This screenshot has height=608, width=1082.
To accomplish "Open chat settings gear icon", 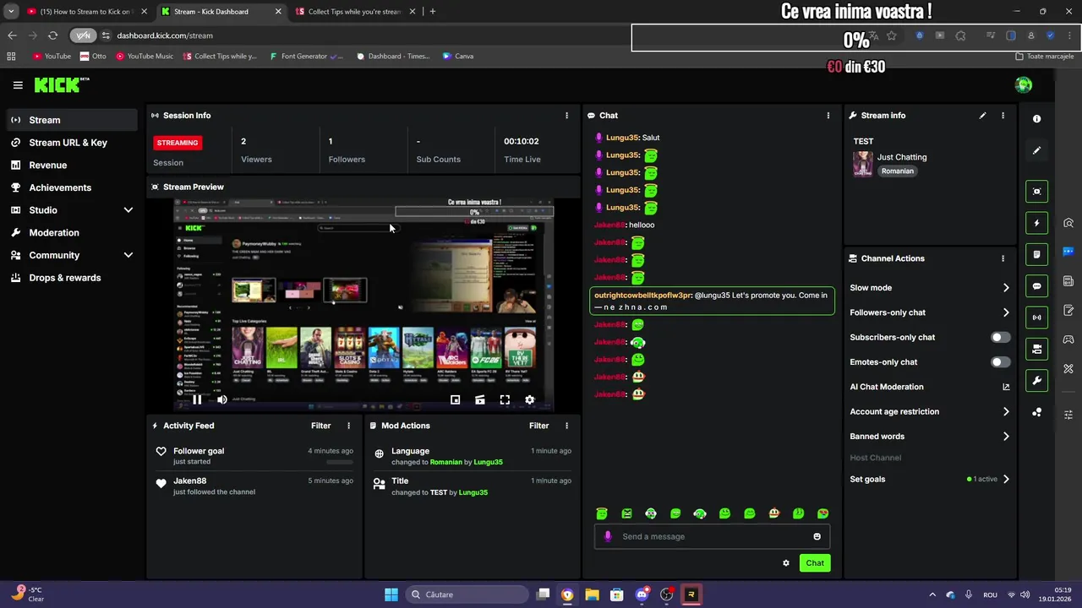I will pyautogui.click(x=786, y=563).
